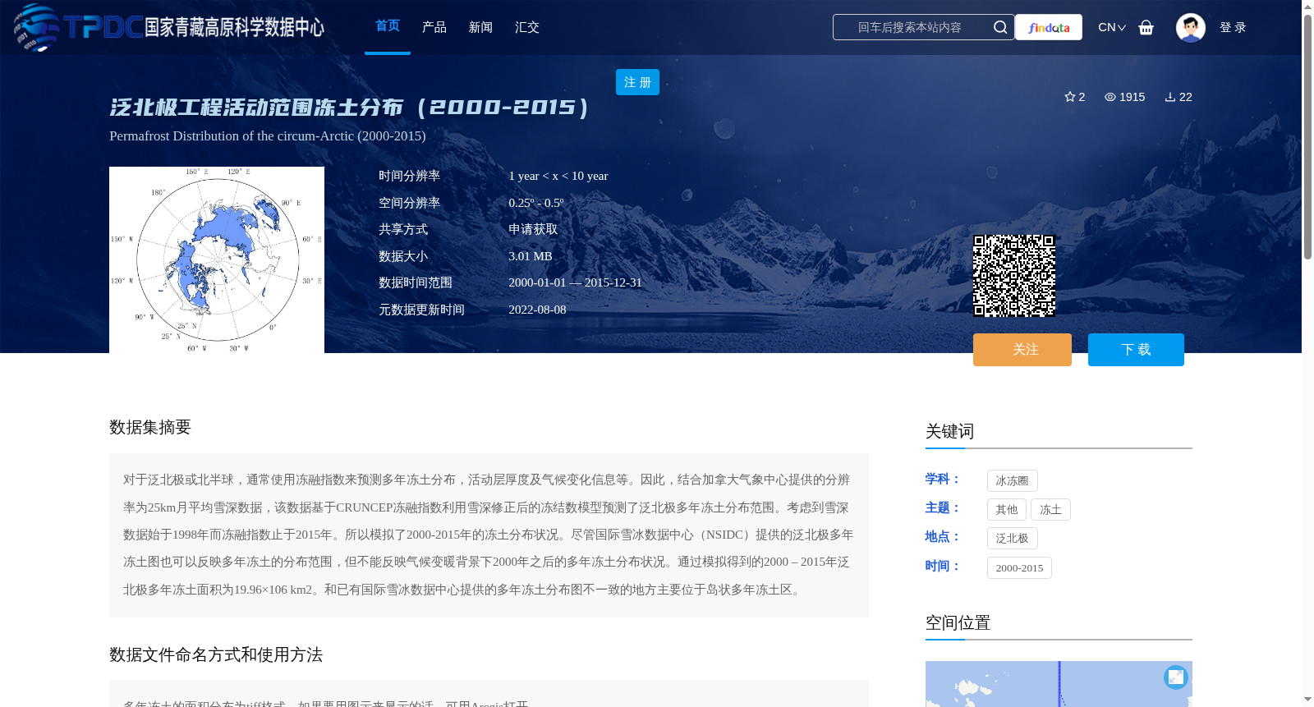1314x707 pixels.
Task: Select the 2000-2015 time tag
Action: 1019,567
